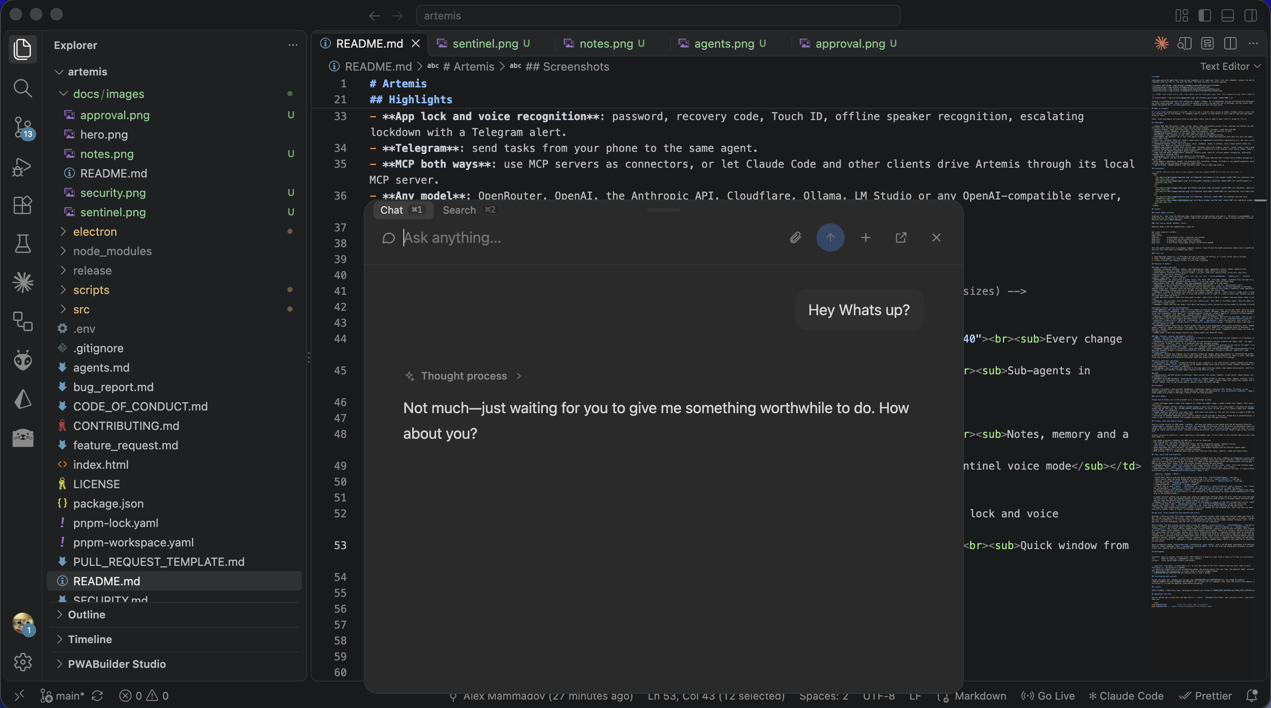Open the PlatformIO alien icon view
Viewport: 1271px width, 708px height.
(23, 360)
